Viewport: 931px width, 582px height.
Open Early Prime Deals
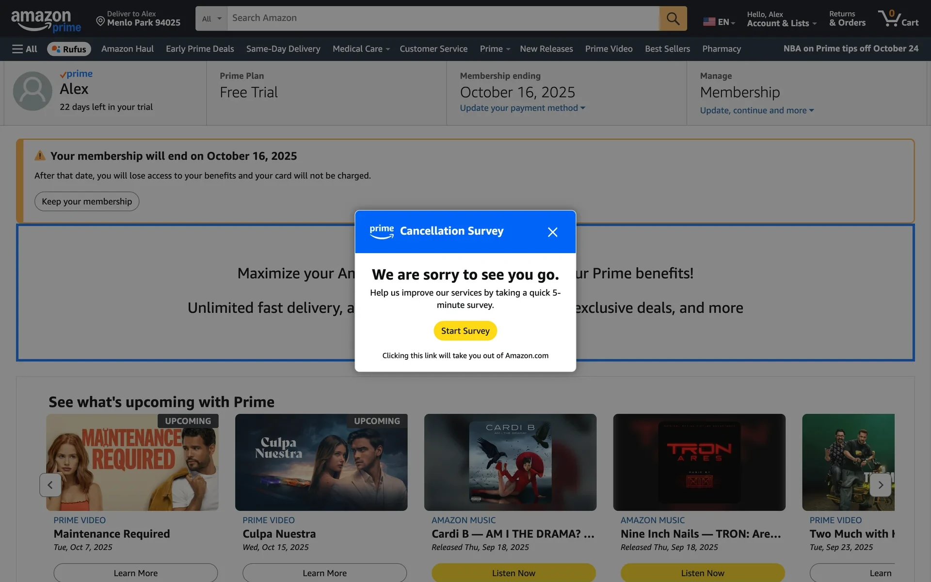[200, 49]
